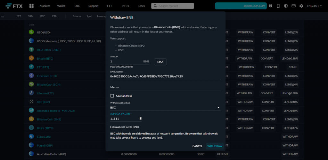Click CONVERT in the Litecoin row
The height and width of the screenshot is (160, 328).
coord(267,93)
